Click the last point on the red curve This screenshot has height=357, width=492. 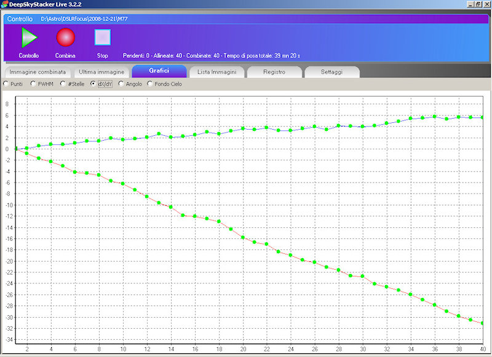(483, 323)
